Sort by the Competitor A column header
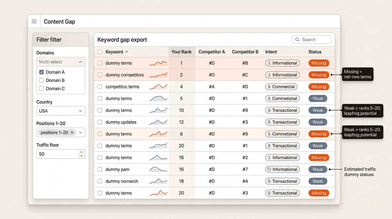This screenshot has width=392, height=219. pos(212,52)
